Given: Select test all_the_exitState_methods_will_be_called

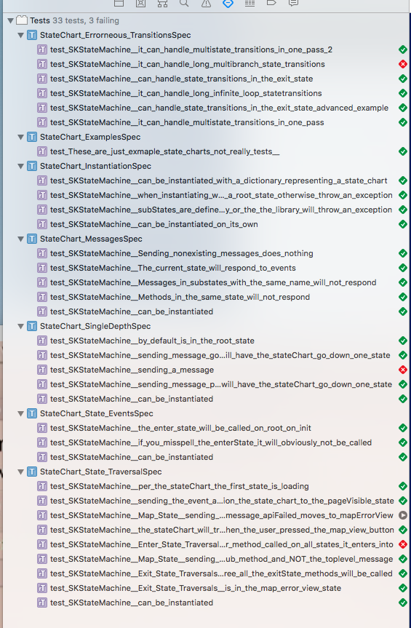Looking at the screenshot, I should click(x=205, y=573).
